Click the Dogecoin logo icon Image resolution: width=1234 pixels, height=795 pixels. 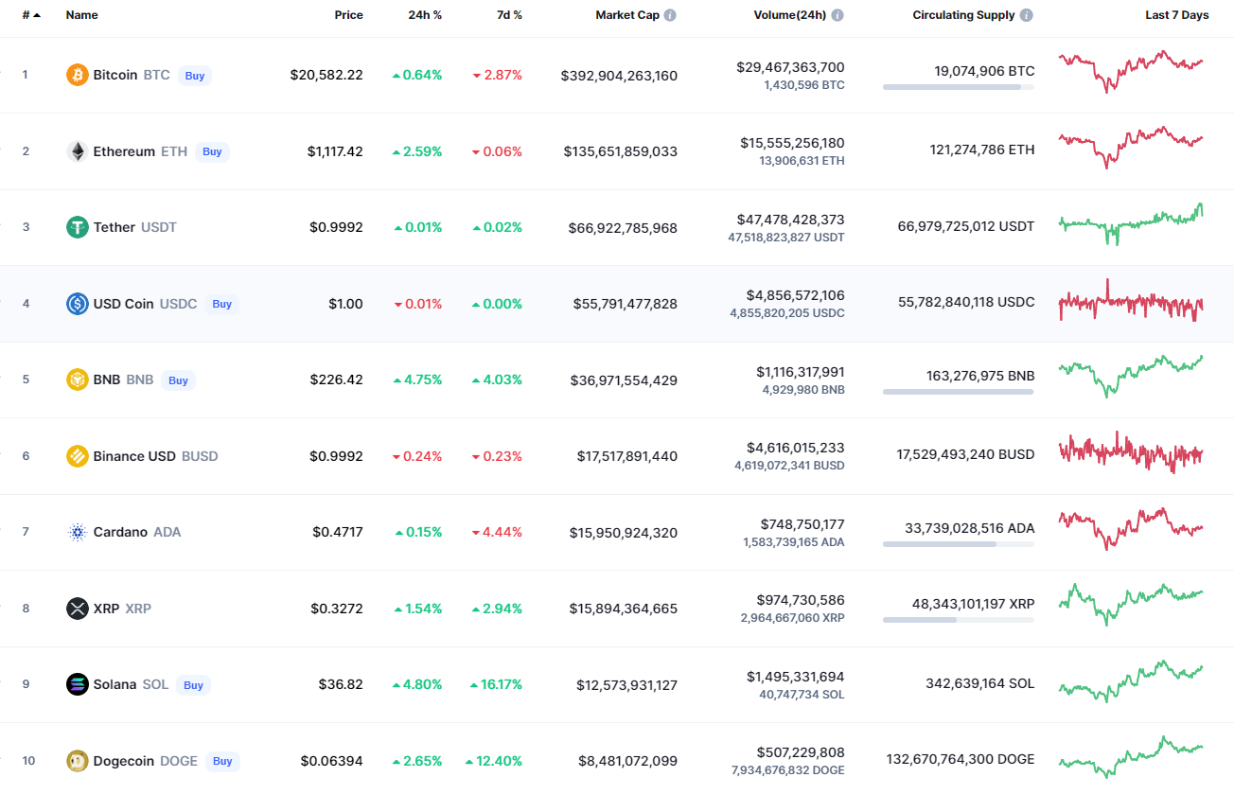pos(78,761)
